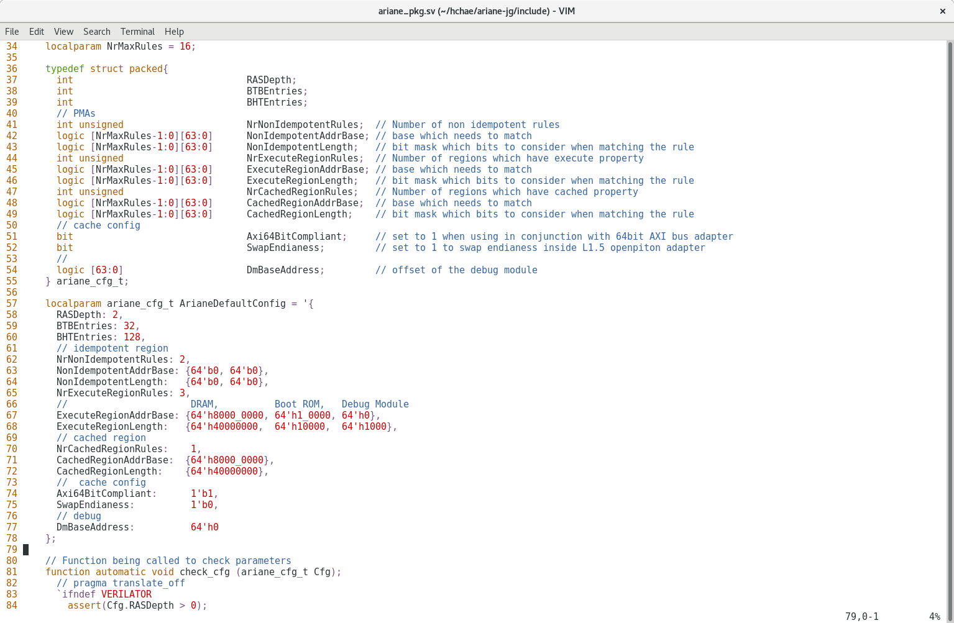Open the Help menu
This screenshot has height=623, width=954.
174,32
